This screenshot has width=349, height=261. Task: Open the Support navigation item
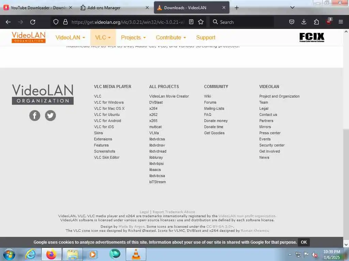[x=206, y=37]
